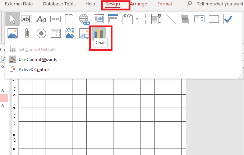Insert a Hyperlink control
The width and height of the screenshot is (244, 155).
84,19
